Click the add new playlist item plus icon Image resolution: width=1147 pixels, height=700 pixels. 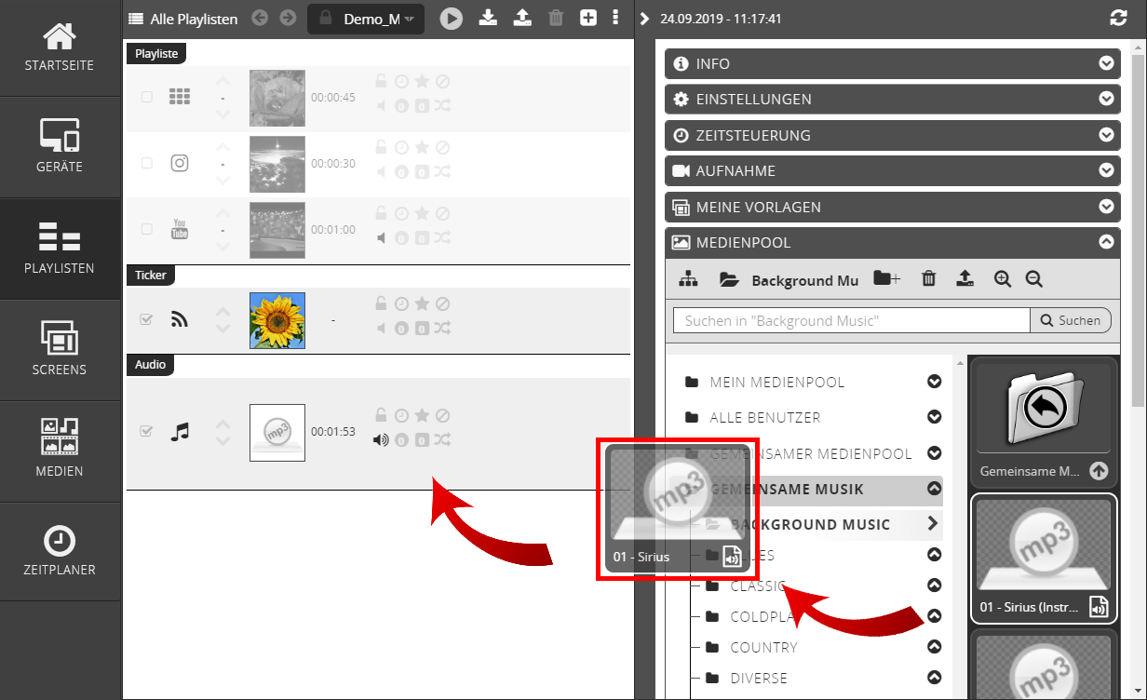tap(588, 18)
